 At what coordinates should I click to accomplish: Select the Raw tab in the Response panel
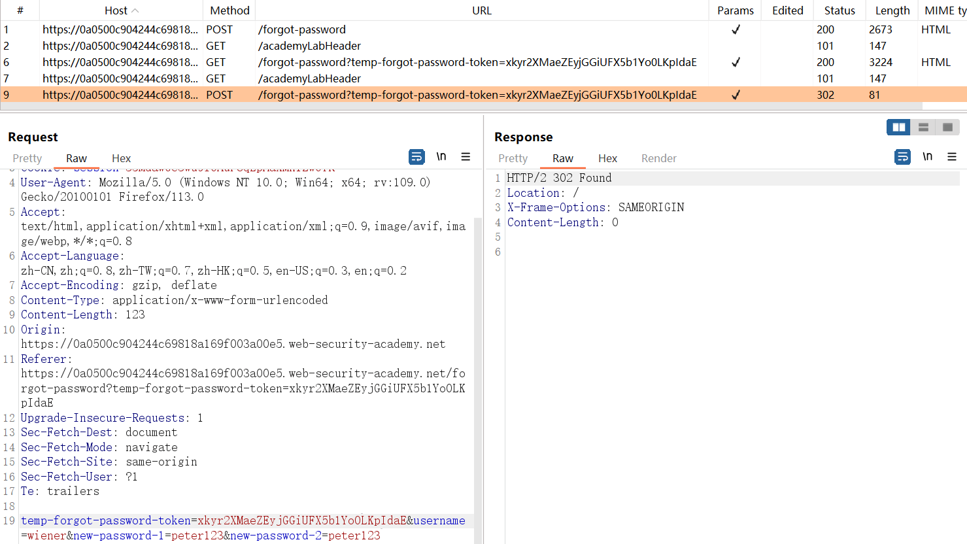pyautogui.click(x=562, y=158)
